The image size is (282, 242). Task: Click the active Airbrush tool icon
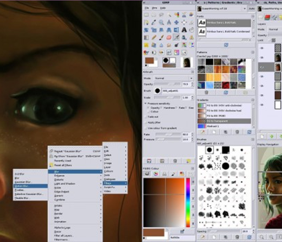tap(176, 38)
